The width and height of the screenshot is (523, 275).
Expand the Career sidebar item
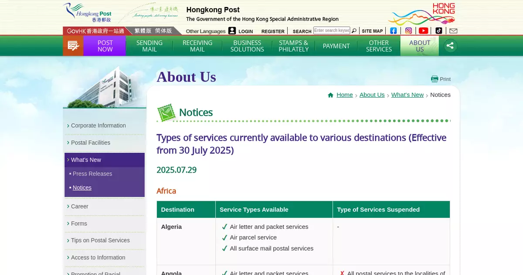coord(79,206)
